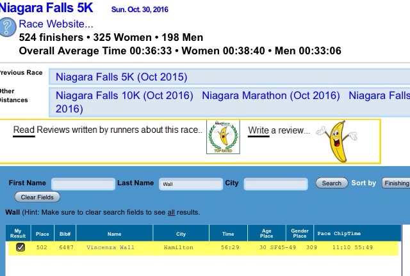This screenshot has width=410, height=276.
Task: Click the Place column header
Action: pyautogui.click(x=42, y=233)
